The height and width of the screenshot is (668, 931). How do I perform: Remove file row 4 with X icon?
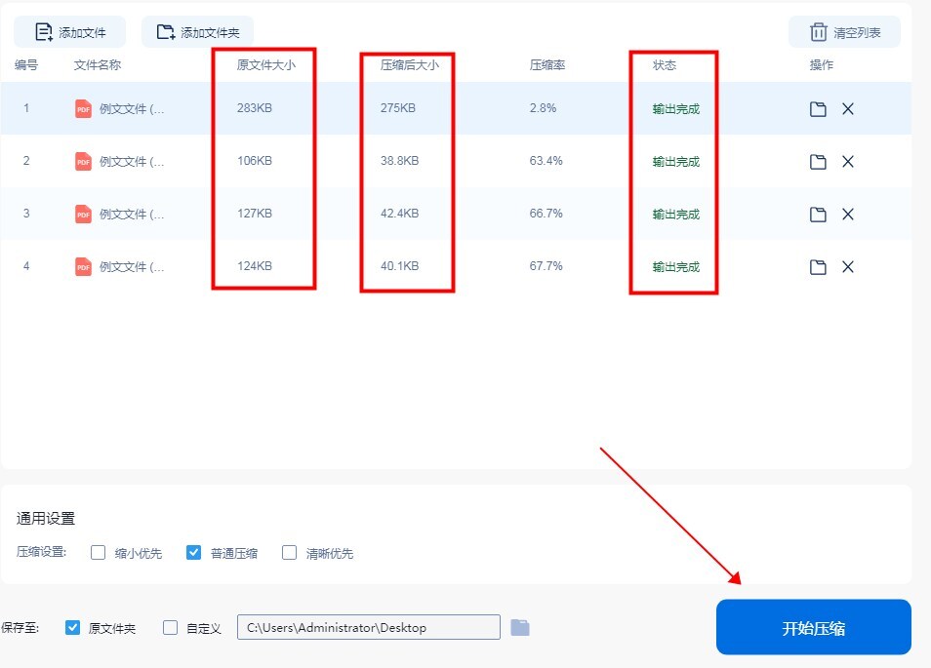tap(848, 267)
